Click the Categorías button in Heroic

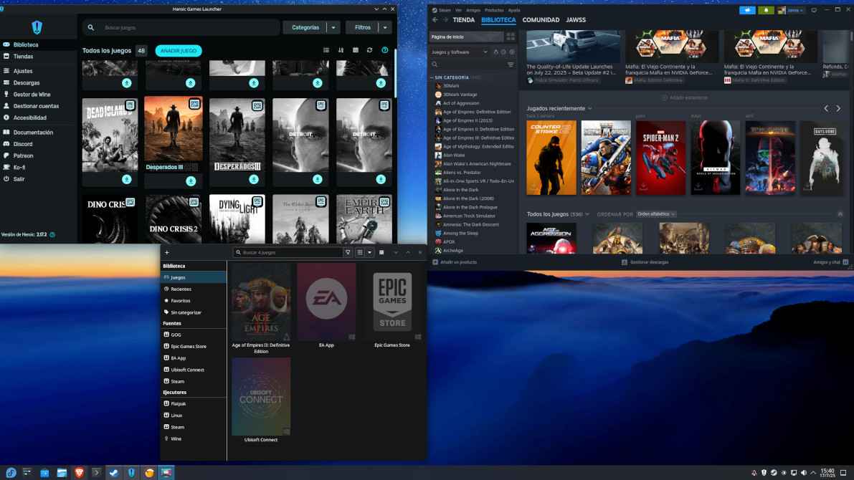[305, 27]
